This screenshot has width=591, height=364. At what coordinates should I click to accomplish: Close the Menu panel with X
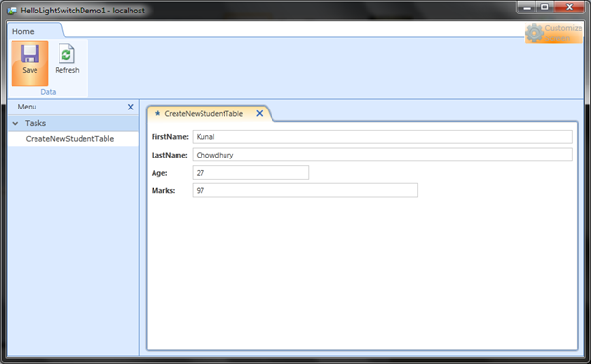click(x=130, y=108)
